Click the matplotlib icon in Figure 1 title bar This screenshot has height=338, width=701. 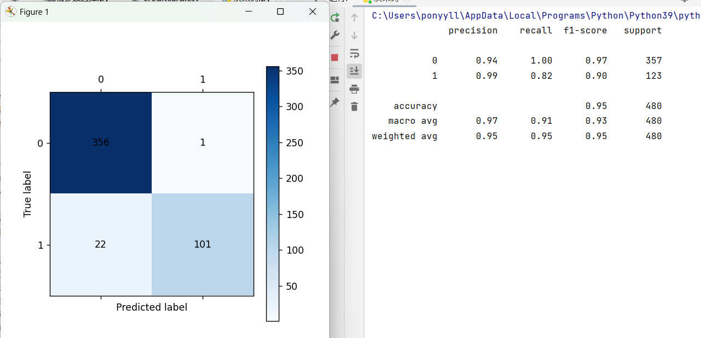pos(11,12)
